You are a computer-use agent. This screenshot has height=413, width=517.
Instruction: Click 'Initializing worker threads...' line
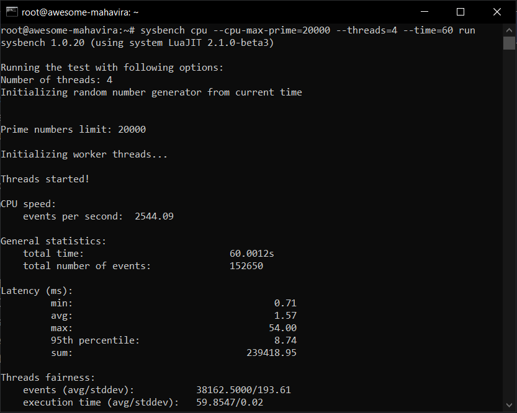pyautogui.click(x=84, y=154)
